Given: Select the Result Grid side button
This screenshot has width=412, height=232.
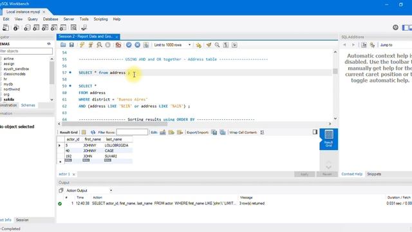Looking at the screenshot, I should (329, 139).
